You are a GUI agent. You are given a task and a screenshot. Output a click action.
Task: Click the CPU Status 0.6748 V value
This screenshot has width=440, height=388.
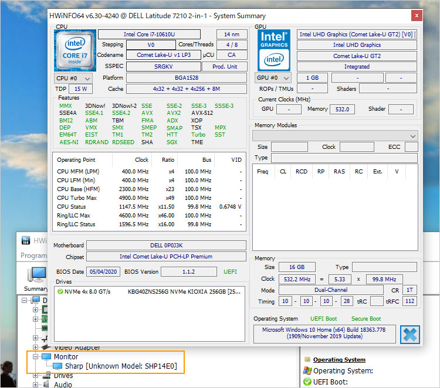230,207
